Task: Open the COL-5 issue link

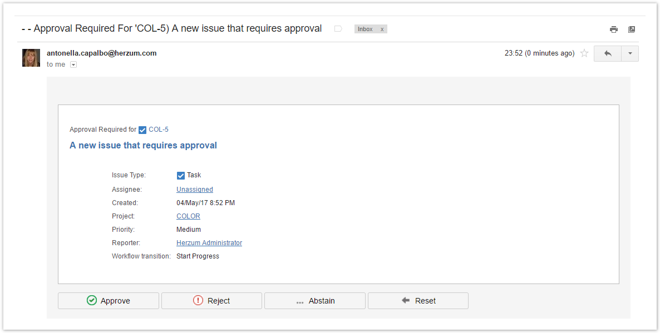Action: click(159, 130)
